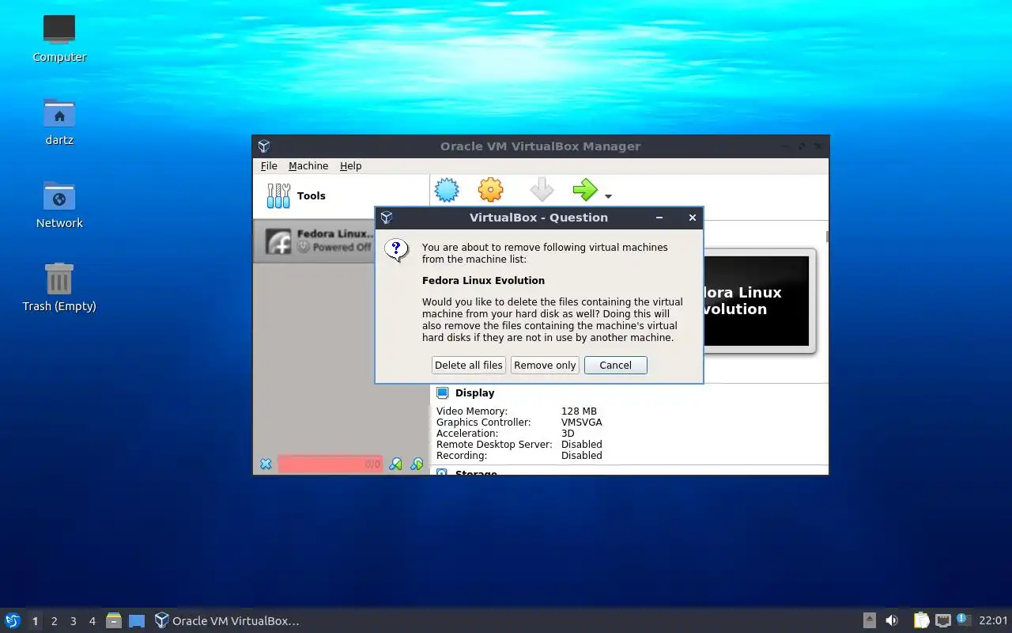
Task: Click the wired network tray icon
Action: pos(942,620)
